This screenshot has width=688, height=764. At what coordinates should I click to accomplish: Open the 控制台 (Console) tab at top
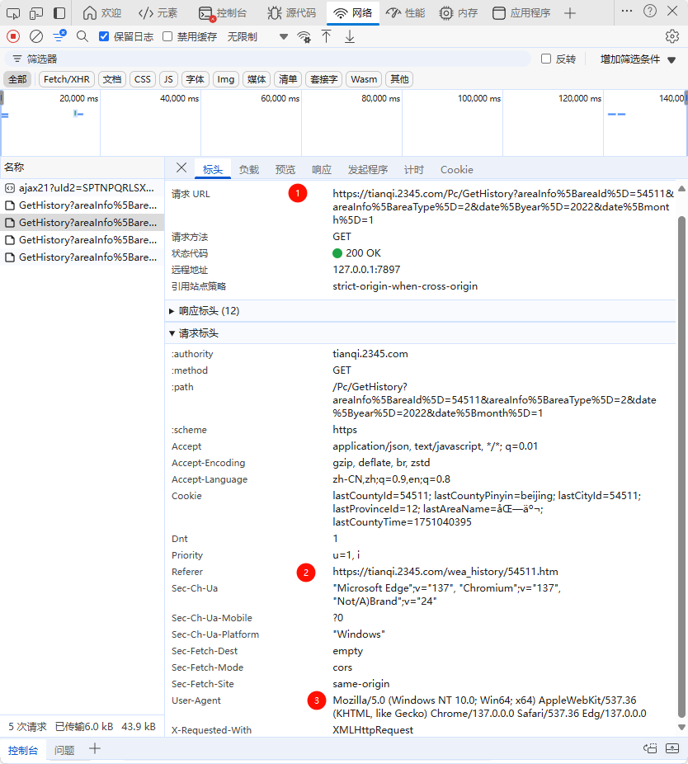pyautogui.click(x=223, y=13)
